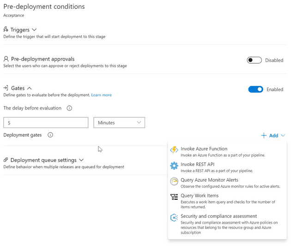Pick Query Azure Monitor Alerts gate
The image size is (291, 246).
pyautogui.click(x=227, y=183)
